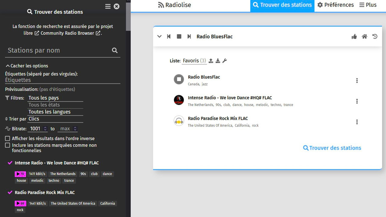Click the '90s' tag in search results
Viewport: 386px width, 217px height.
coord(83,174)
